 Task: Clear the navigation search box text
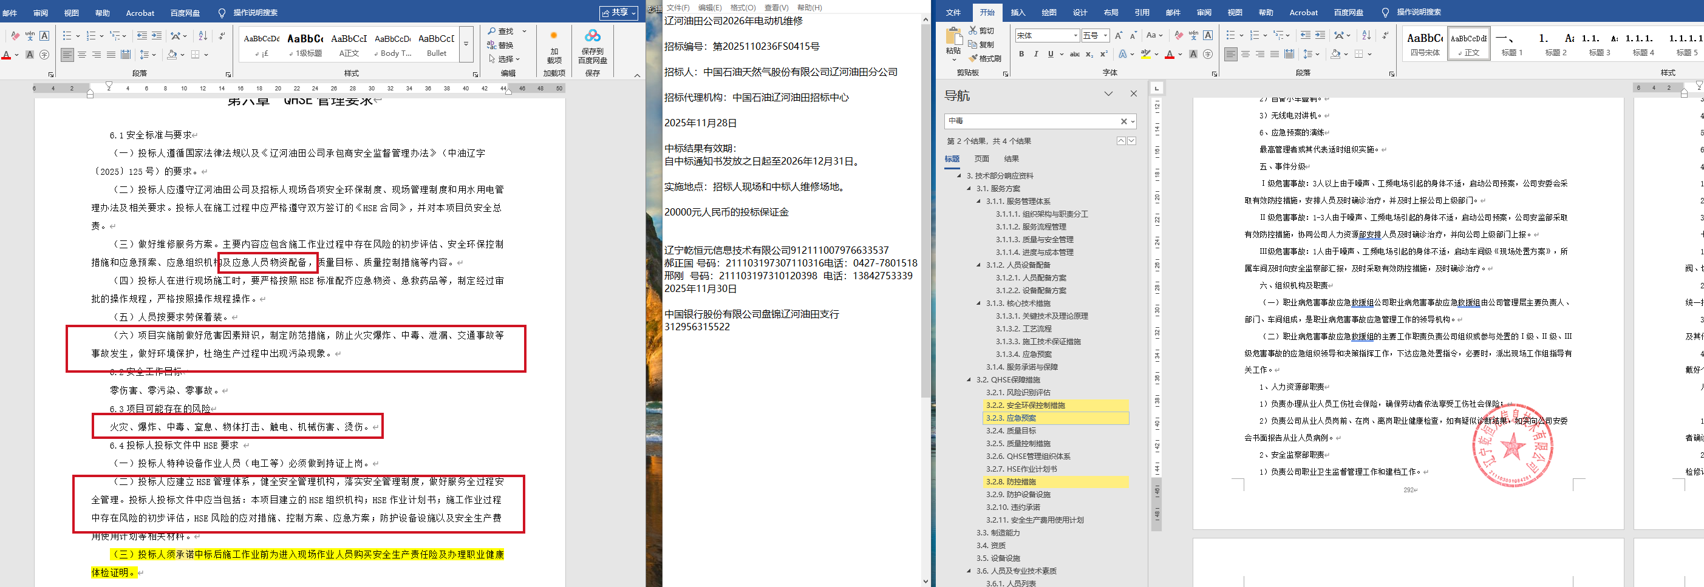(x=1123, y=121)
